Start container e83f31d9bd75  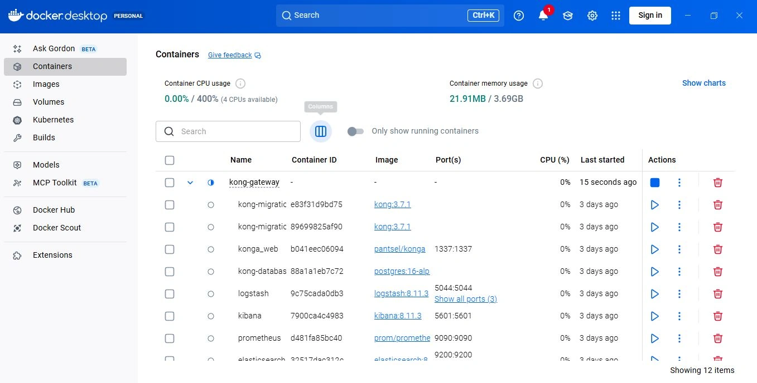coord(655,205)
